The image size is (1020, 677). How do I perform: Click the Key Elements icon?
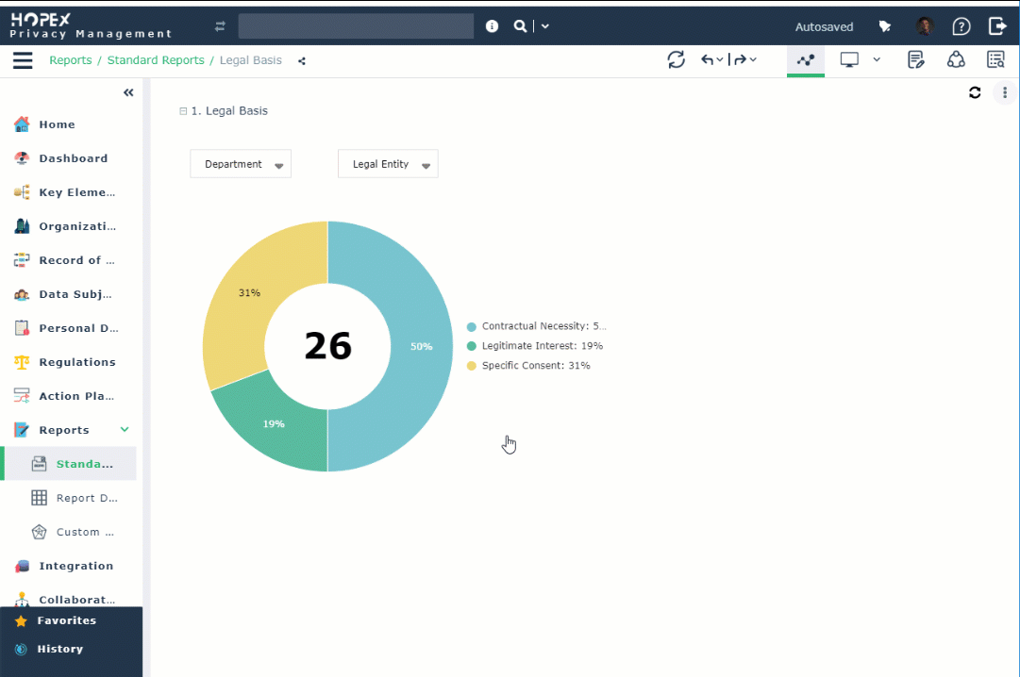pyautogui.click(x=22, y=191)
